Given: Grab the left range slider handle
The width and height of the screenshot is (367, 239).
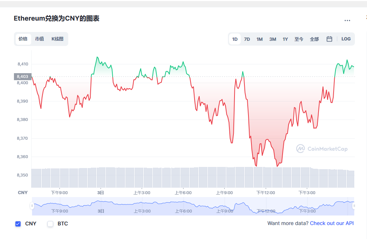Looking at the screenshot, I should pos(32,206).
